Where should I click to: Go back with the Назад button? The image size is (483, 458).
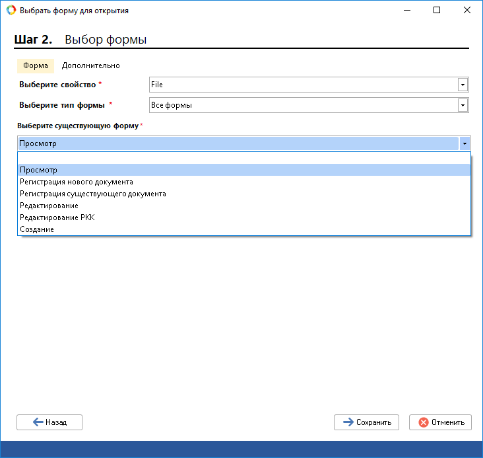[x=49, y=422]
